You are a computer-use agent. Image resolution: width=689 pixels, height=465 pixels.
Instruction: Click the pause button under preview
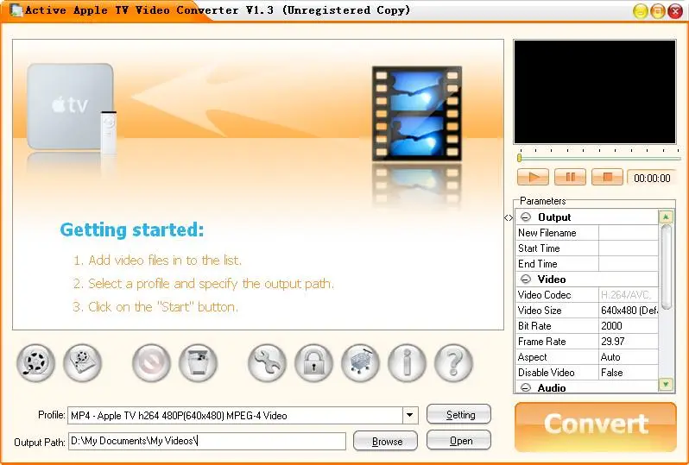(x=570, y=177)
